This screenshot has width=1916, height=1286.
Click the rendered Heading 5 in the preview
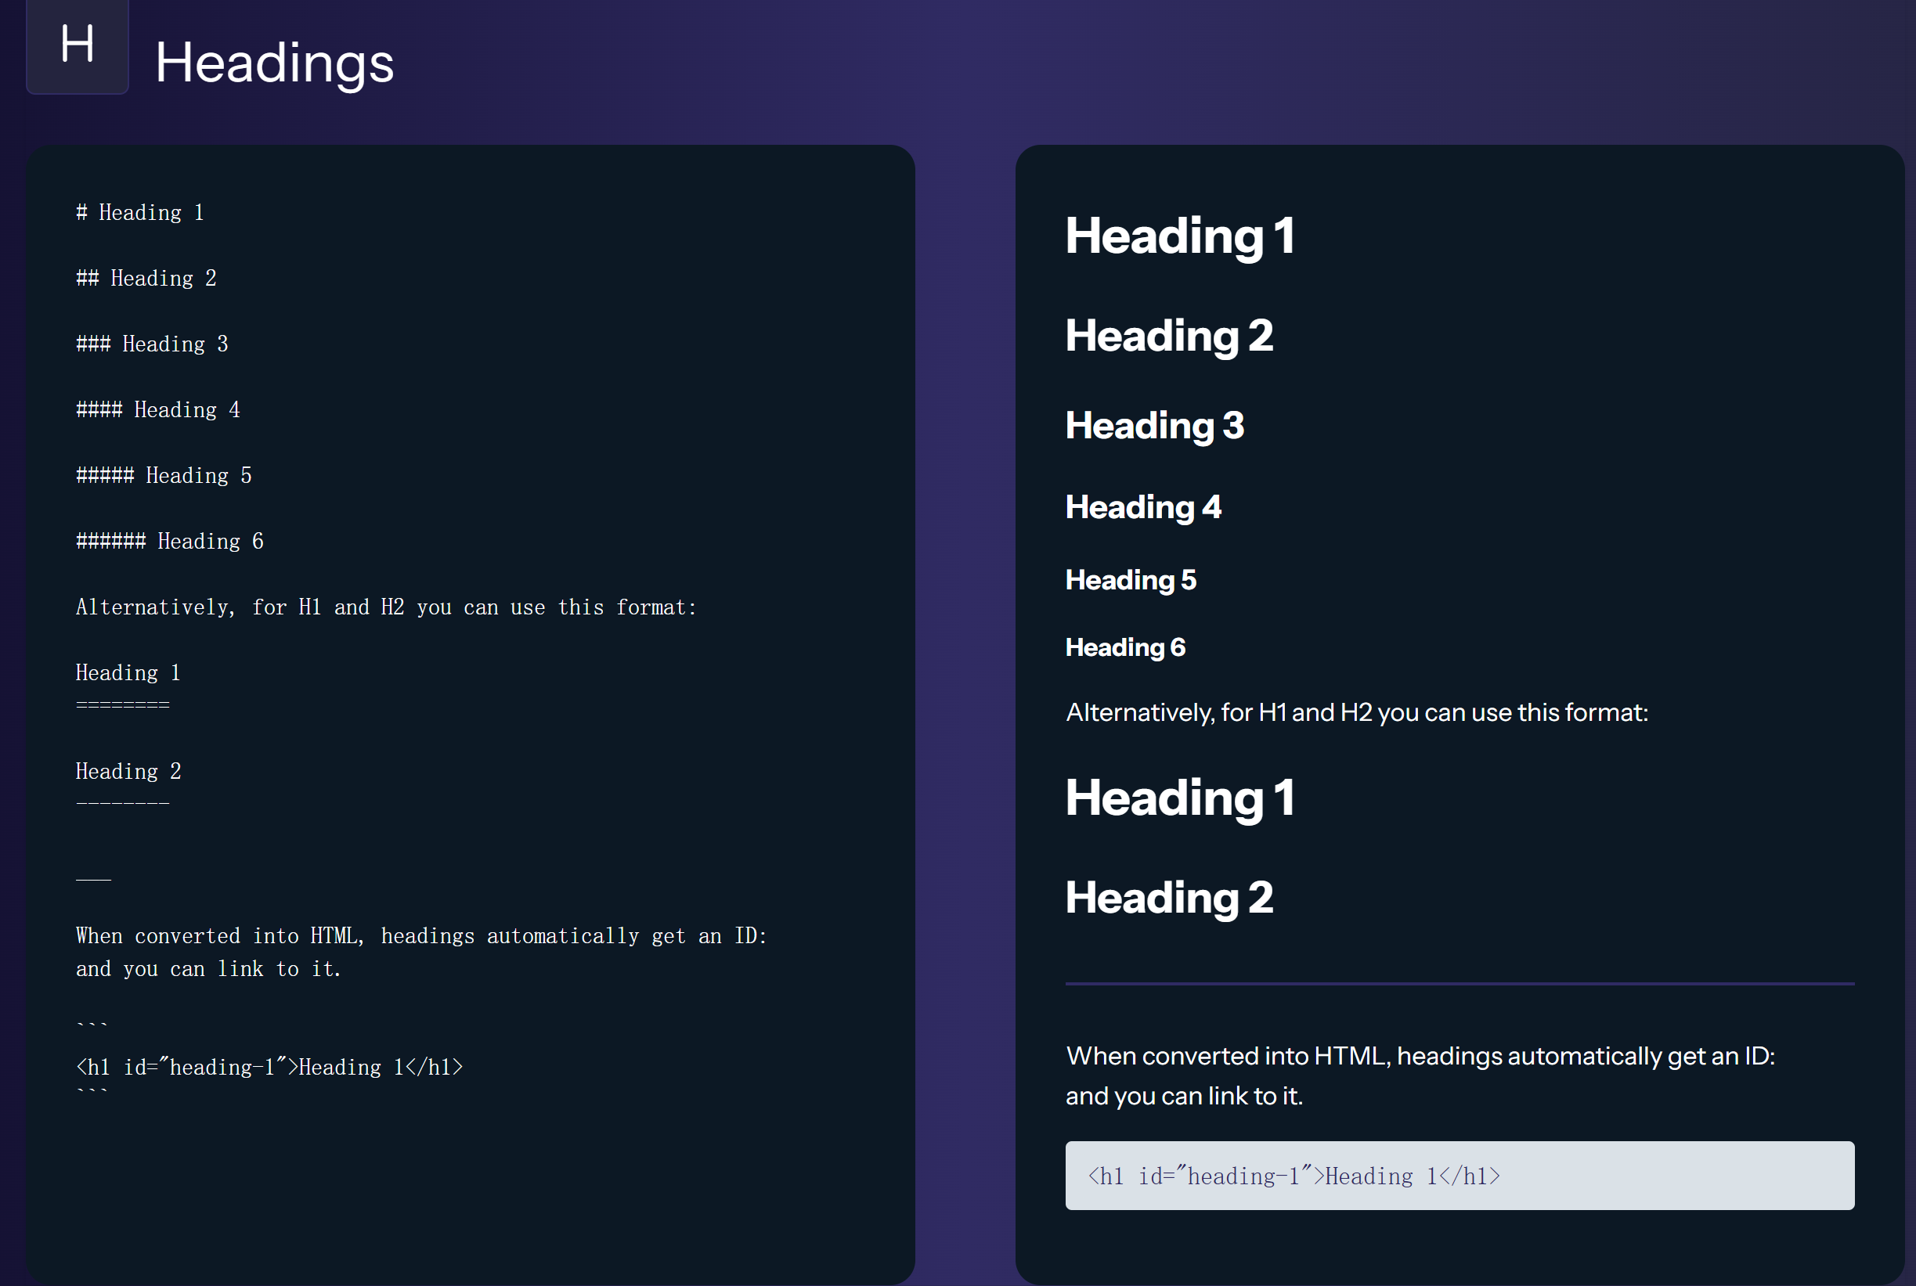coord(1130,580)
